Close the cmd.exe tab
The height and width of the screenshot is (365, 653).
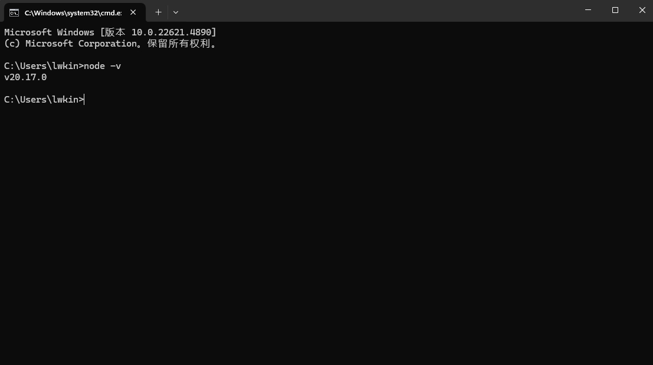[x=133, y=12]
